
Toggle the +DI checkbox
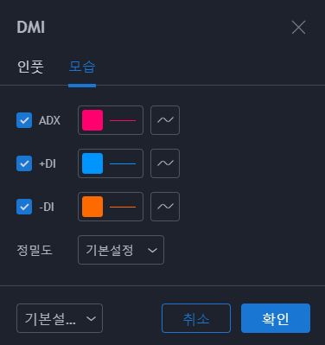[24, 163]
